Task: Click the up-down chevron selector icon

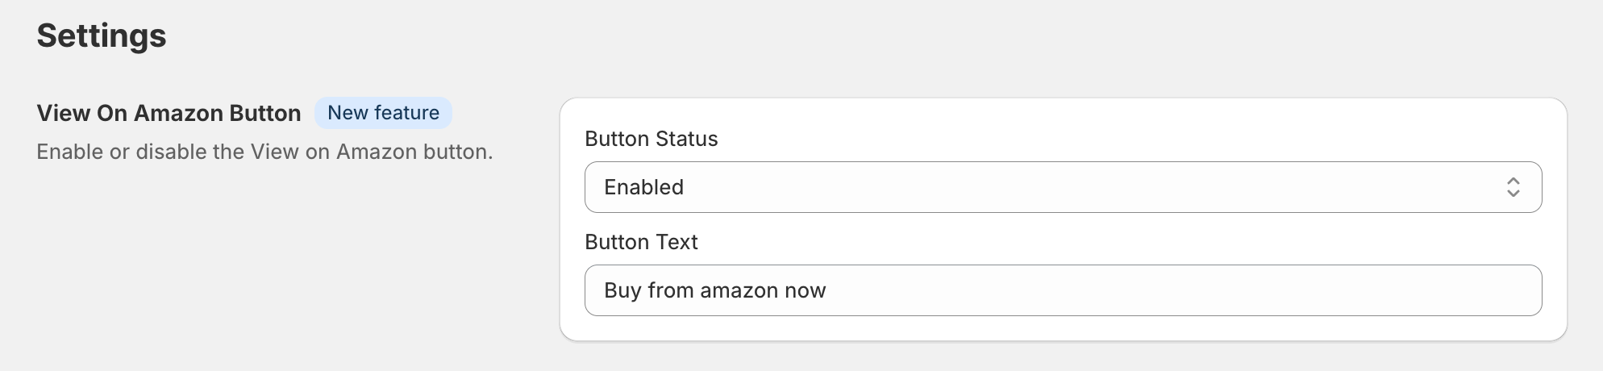Action: [1513, 187]
